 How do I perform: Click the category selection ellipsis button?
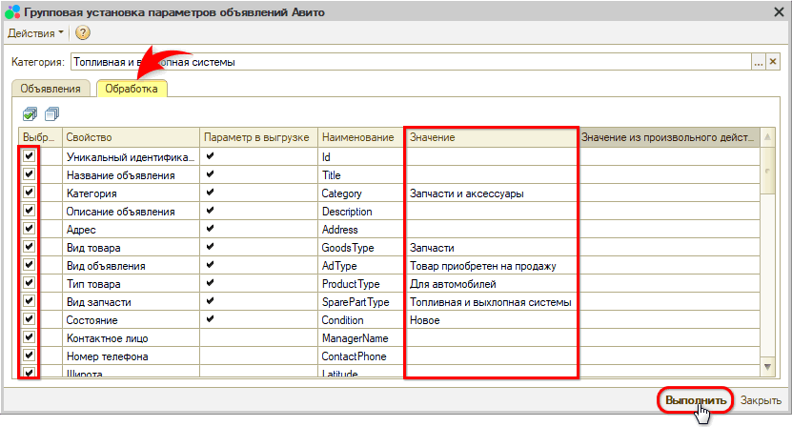point(759,62)
